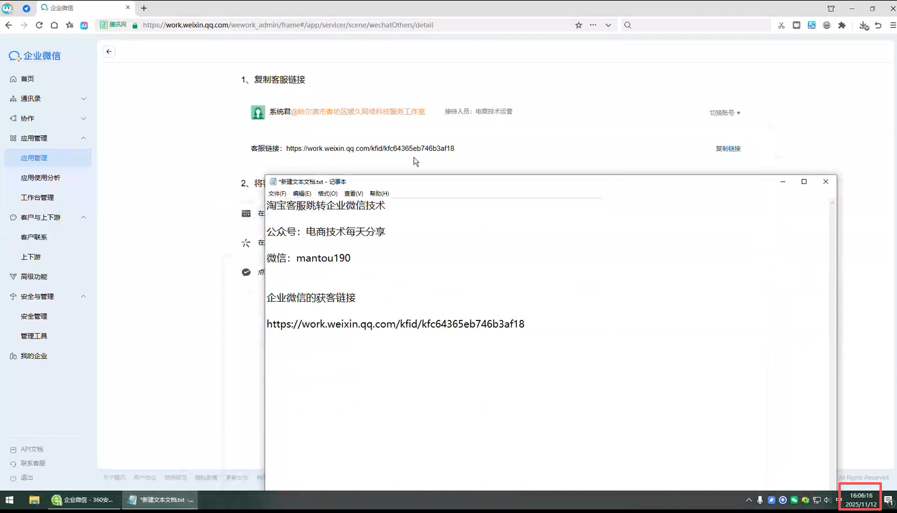Click the back arrow above the page content
Screen dimensions: 897x513
click(109, 51)
